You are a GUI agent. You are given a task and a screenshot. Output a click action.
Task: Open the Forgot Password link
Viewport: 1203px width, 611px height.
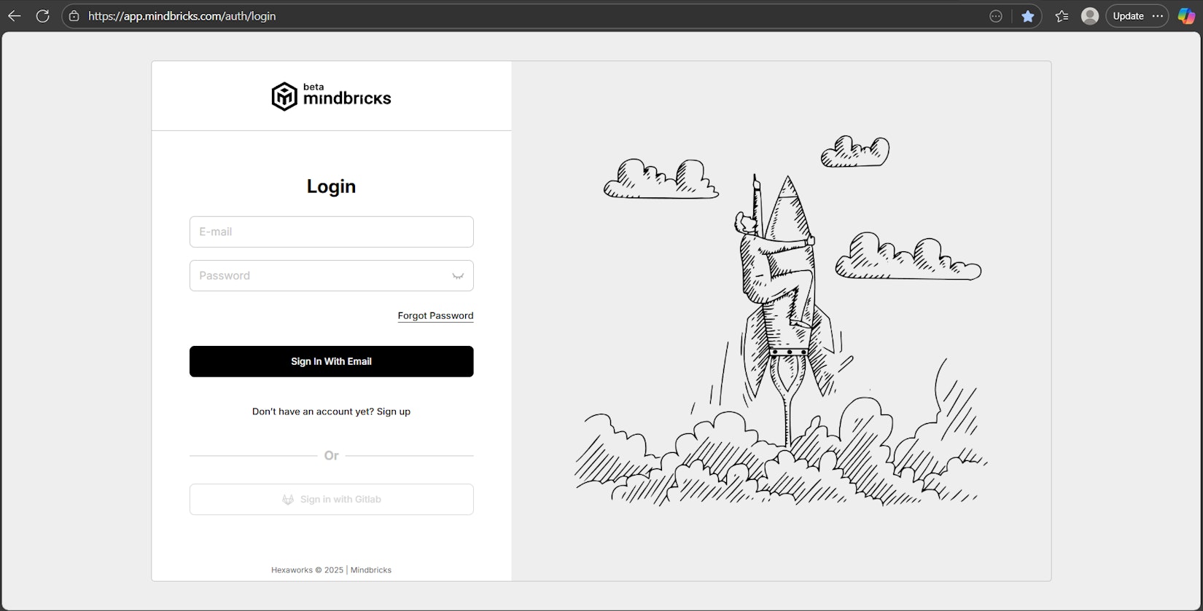435,315
